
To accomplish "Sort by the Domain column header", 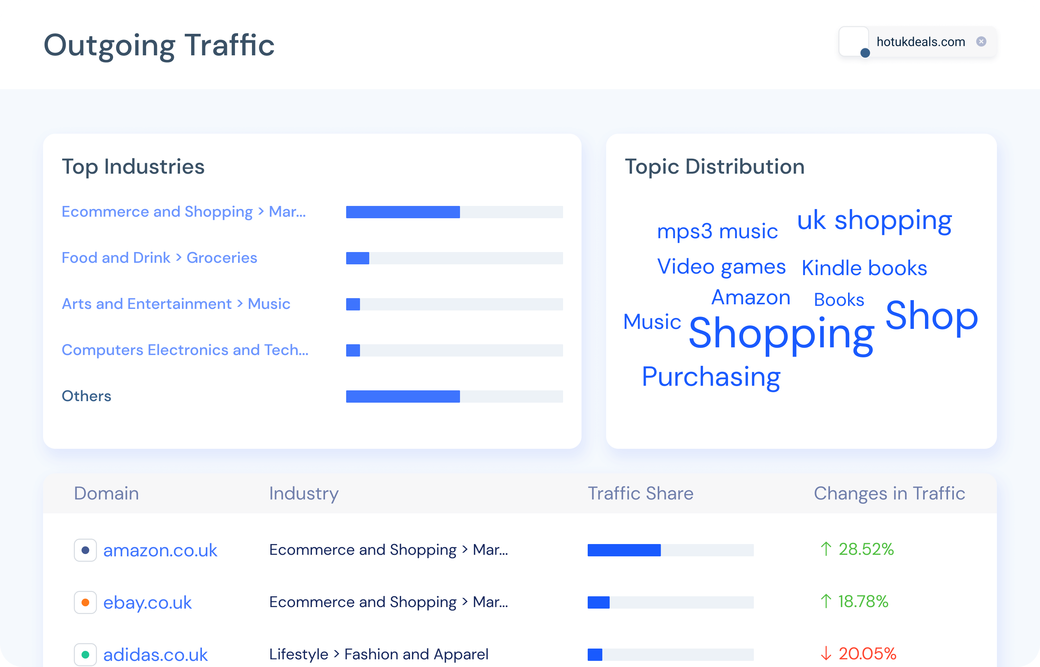I will point(106,493).
